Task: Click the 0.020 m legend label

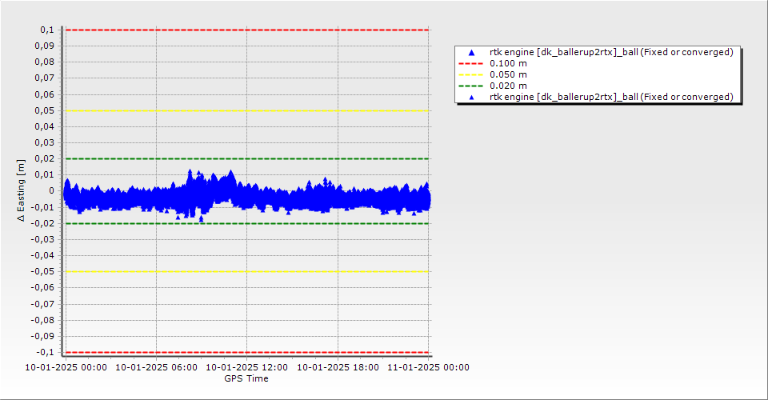Action: click(508, 86)
